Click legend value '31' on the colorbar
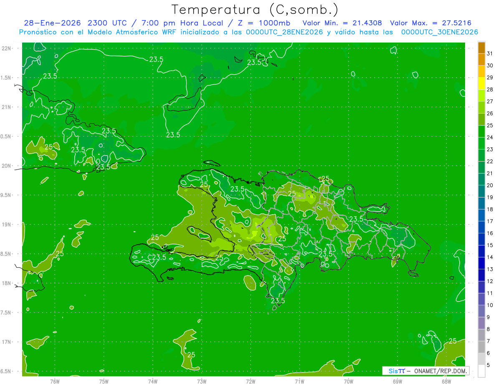 tap(490, 53)
